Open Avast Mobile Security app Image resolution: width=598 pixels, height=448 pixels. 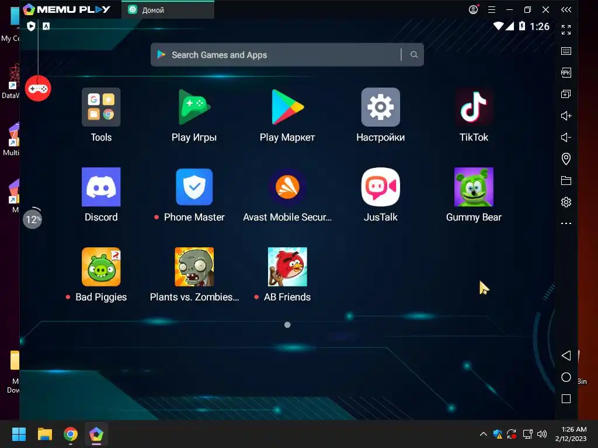[x=287, y=187]
